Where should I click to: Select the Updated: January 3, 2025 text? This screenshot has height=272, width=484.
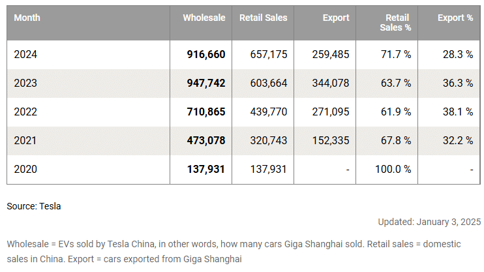coord(429,222)
